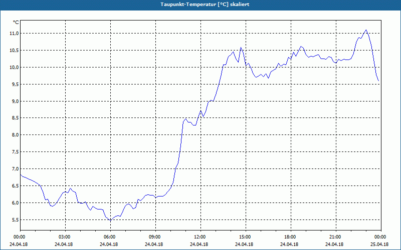Select the 11,0 y-axis label
401x250 pixels.
pyautogui.click(x=15, y=33)
